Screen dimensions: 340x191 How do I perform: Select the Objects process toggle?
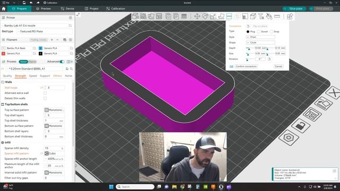tap(32, 62)
